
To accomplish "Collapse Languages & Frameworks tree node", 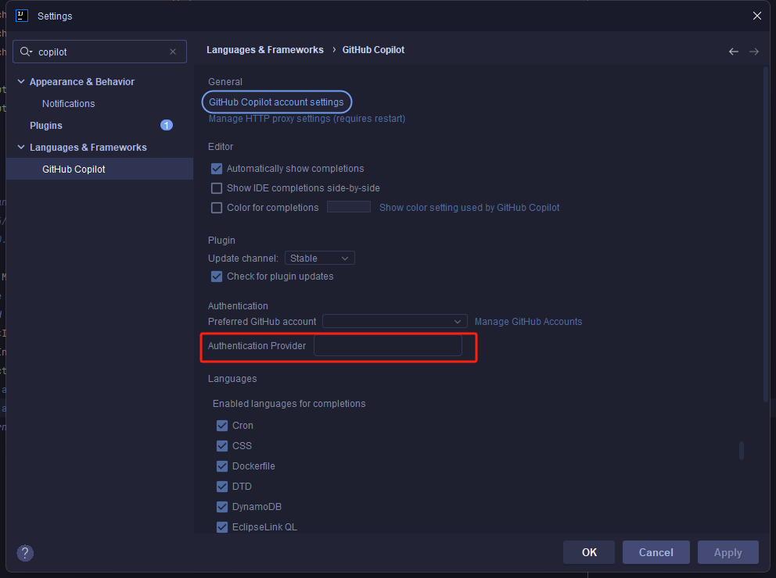I will [21, 147].
